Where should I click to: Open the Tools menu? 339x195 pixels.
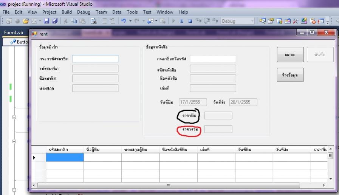[x=132, y=12]
